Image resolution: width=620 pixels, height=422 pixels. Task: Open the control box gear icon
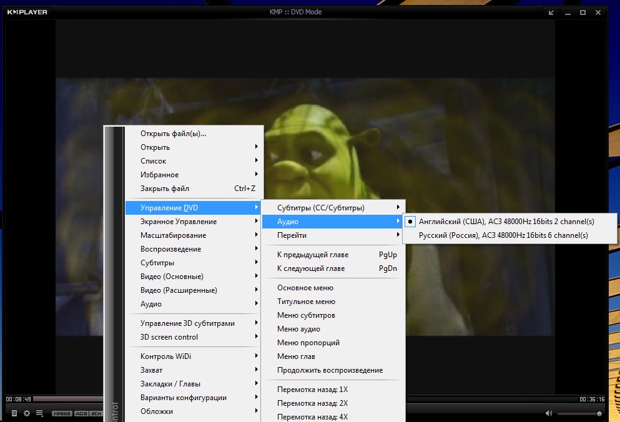coord(27,413)
